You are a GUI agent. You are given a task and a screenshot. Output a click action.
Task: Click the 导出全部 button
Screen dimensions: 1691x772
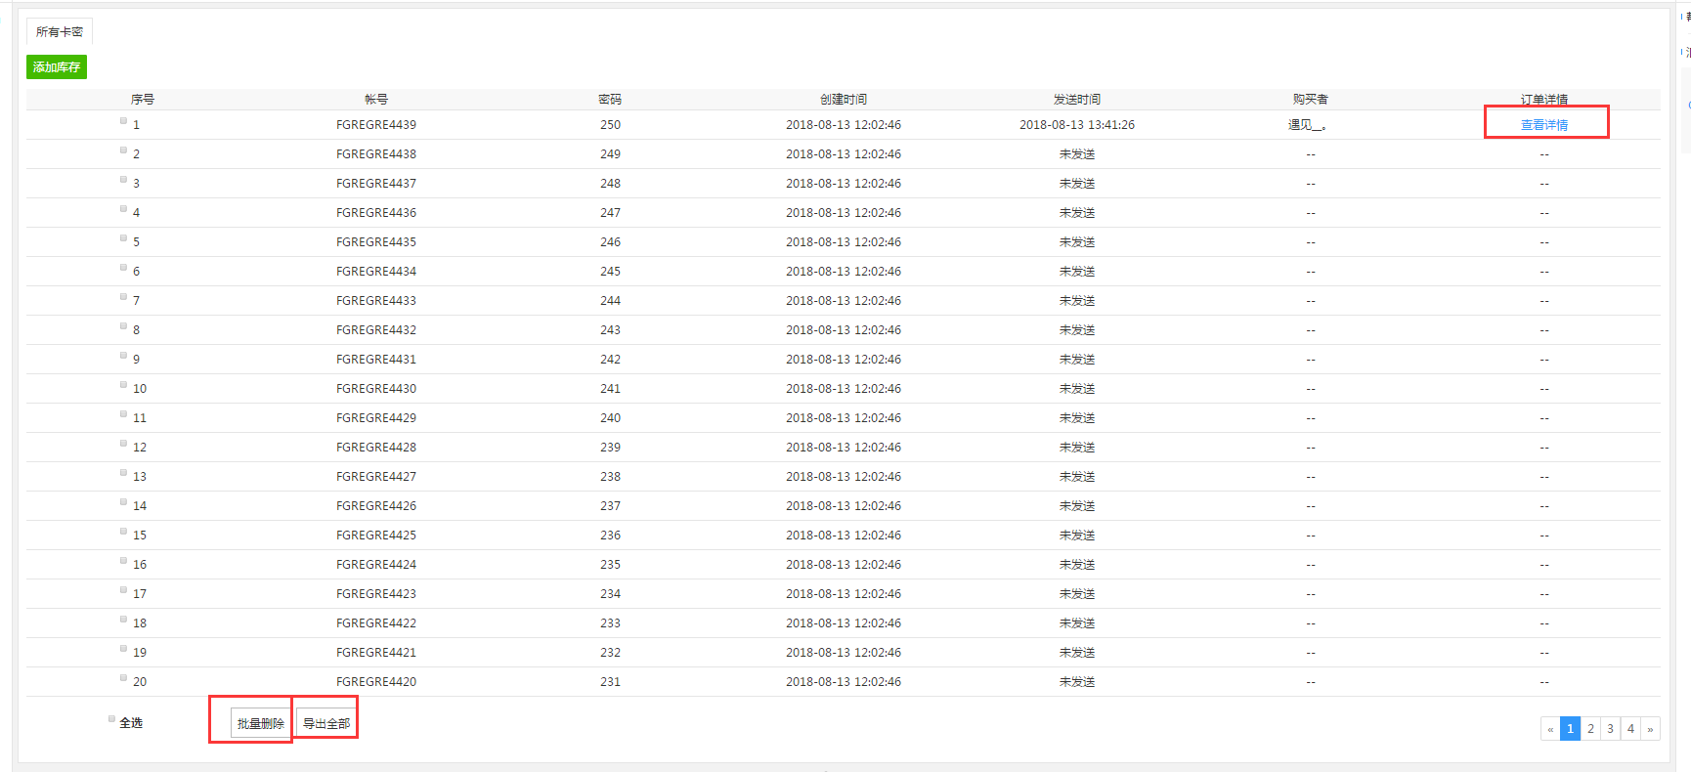point(326,723)
